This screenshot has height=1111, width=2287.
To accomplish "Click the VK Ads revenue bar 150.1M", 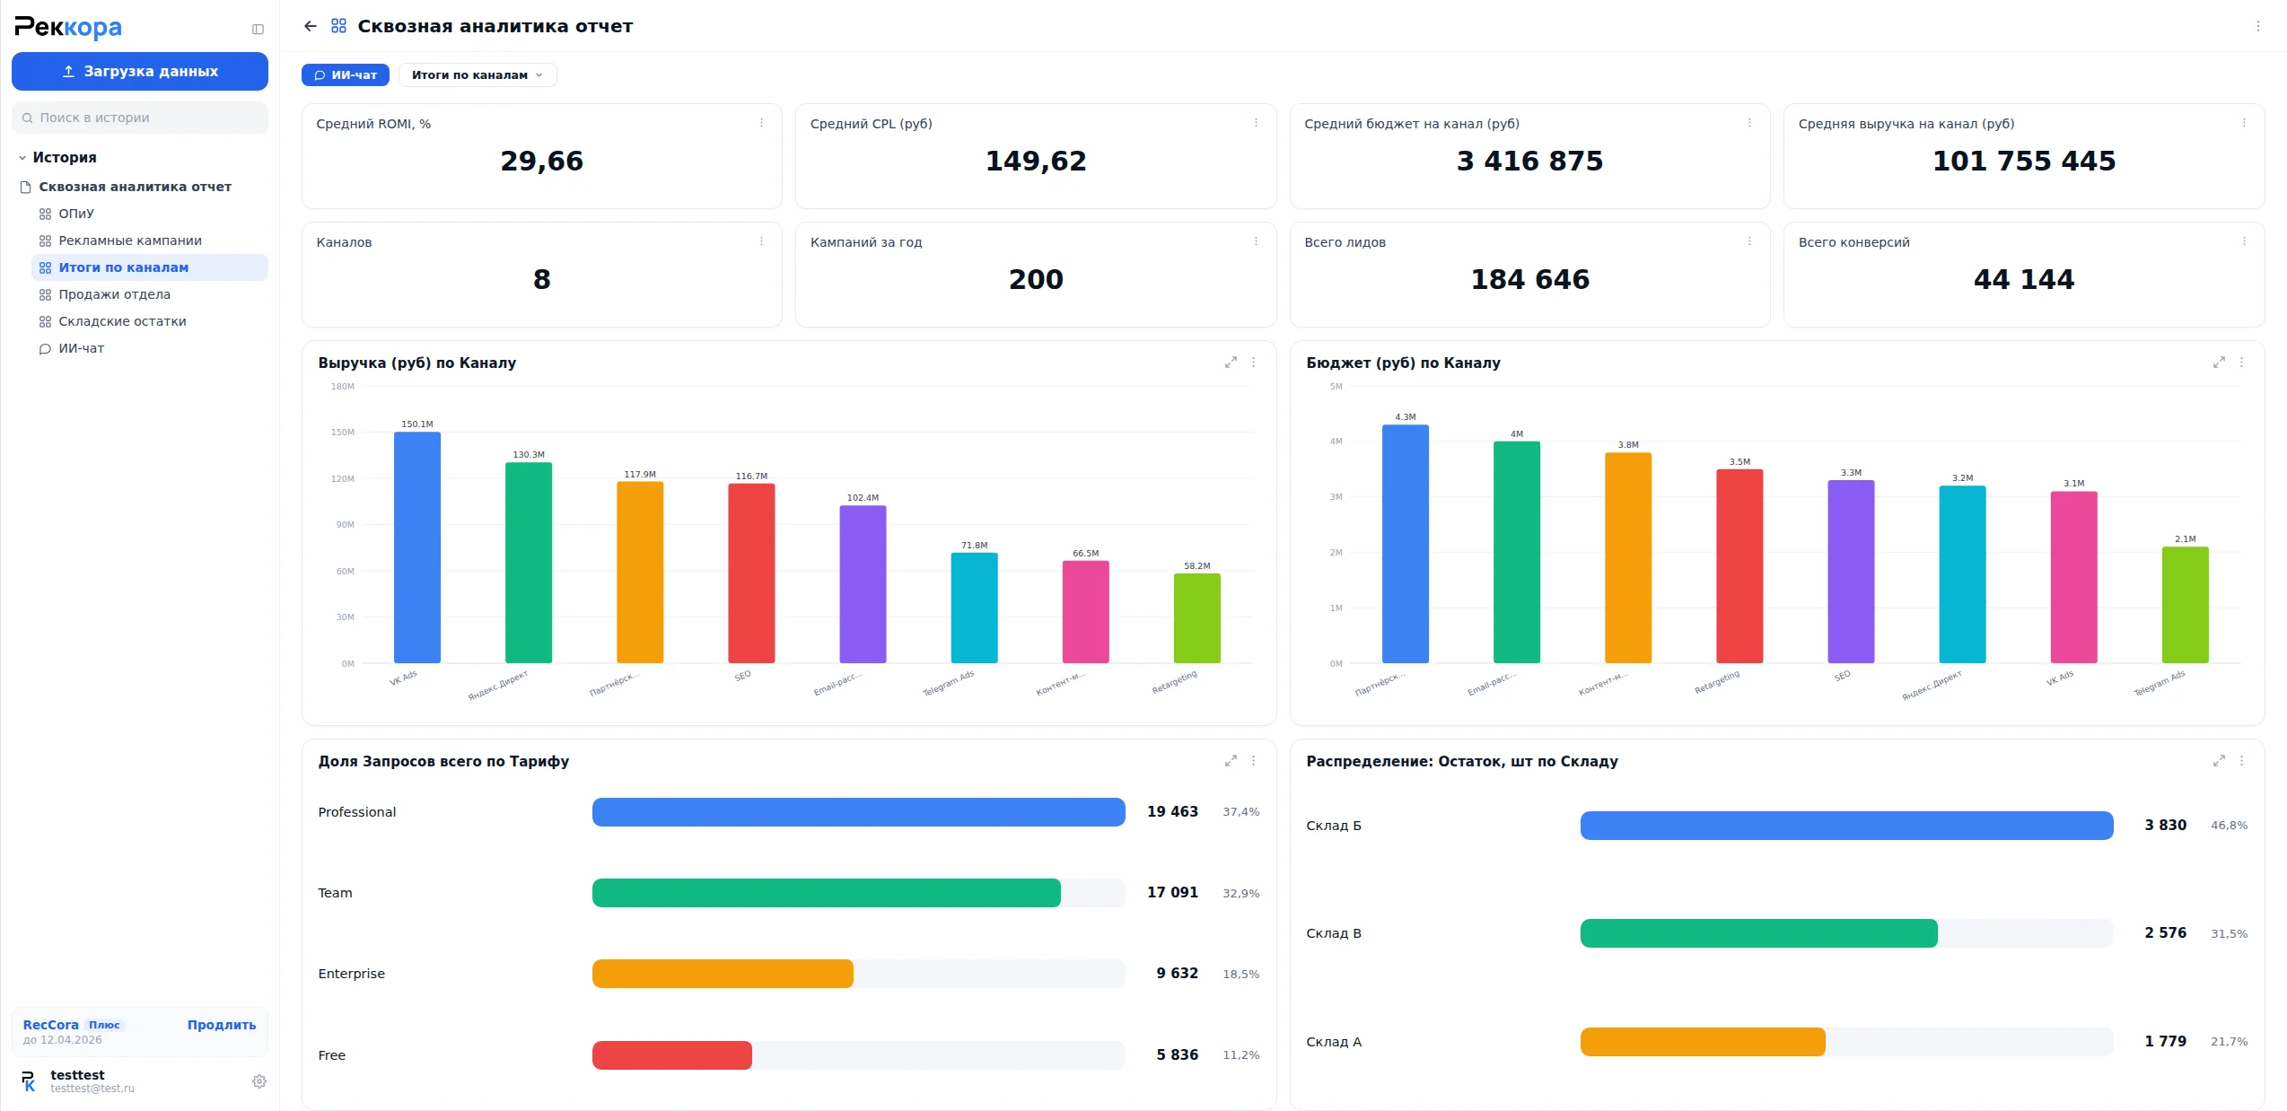I will click(x=417, y=547).
